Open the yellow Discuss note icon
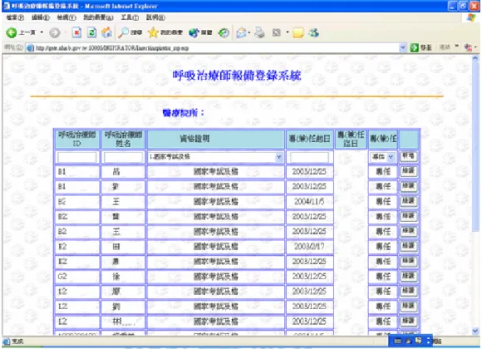This screenshot has width=482, height=349. pyautogui.click(x=298, y=32)
